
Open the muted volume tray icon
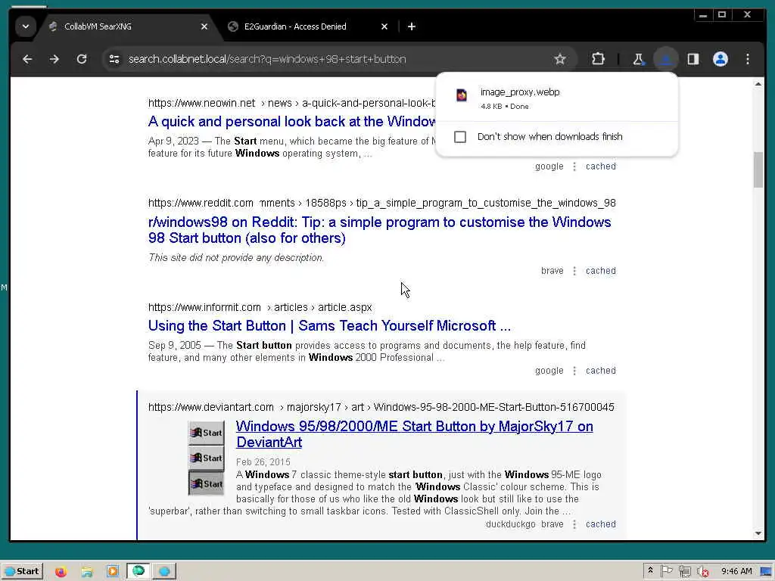coord(703,572)
